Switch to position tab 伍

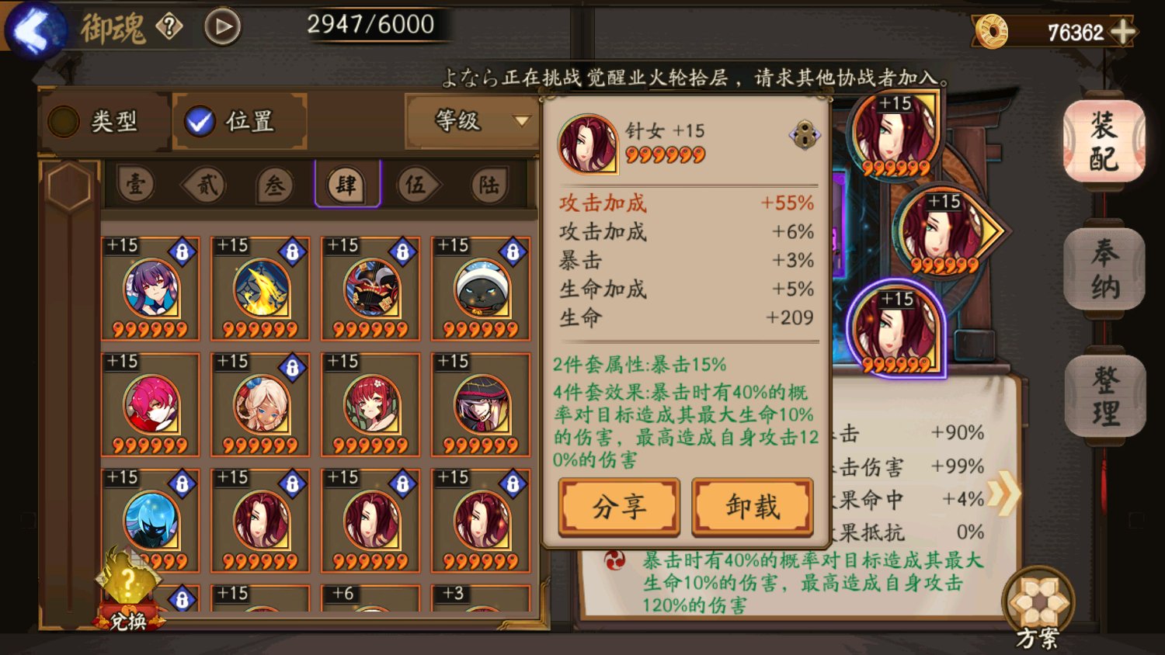[416, 185]
